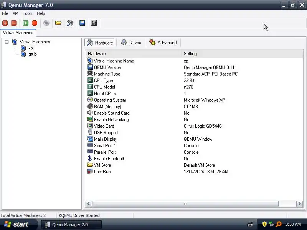The width and height of the screenshot is (307, 230).
Task: Click the Machine Type computer icon
Action: point(90,74)
